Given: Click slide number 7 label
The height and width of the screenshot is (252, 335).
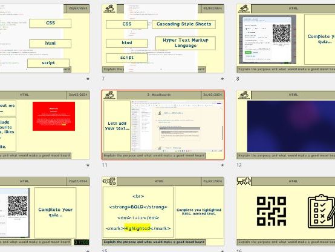Looking at the screenshot, I should pos(103,79).
